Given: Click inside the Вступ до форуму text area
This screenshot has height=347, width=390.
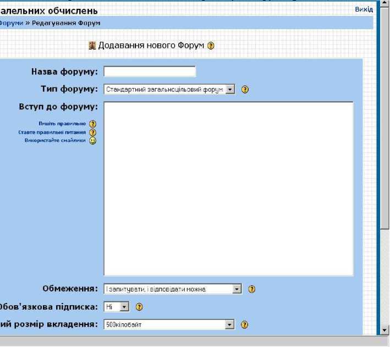Looking at the screenshot, I should tap(229, 189).
